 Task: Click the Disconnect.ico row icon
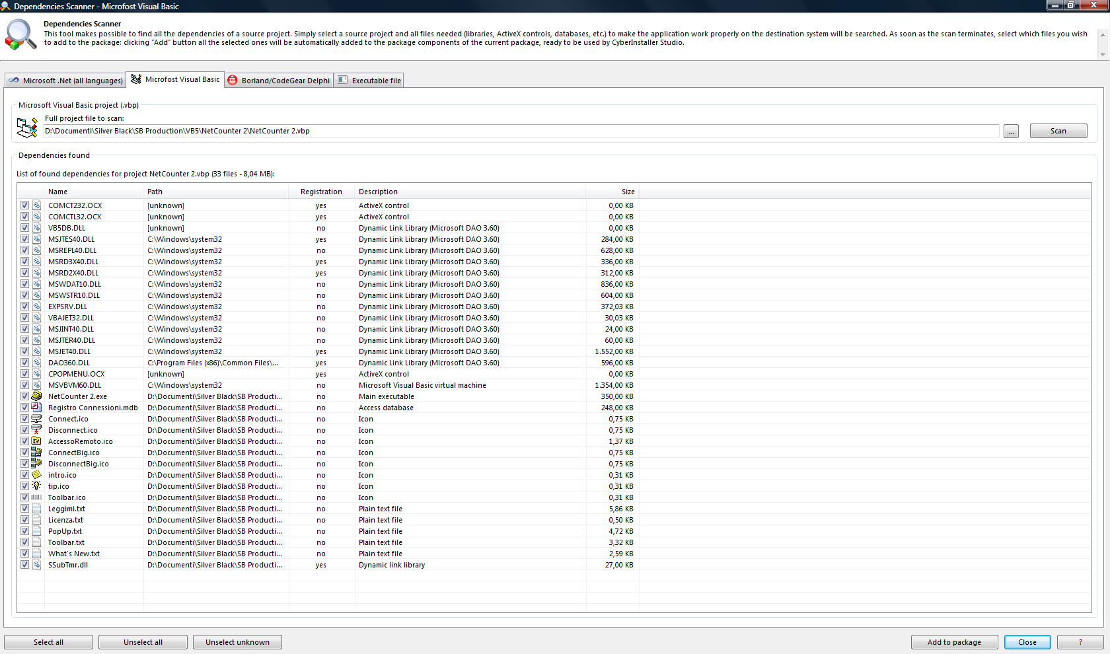point(36,430)
